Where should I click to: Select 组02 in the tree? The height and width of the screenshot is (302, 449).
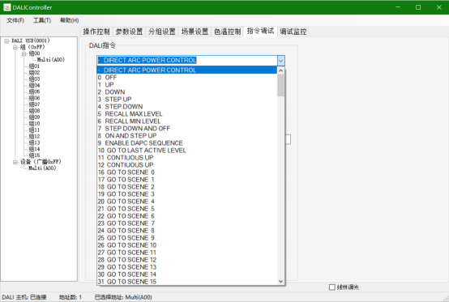[34, 73]
